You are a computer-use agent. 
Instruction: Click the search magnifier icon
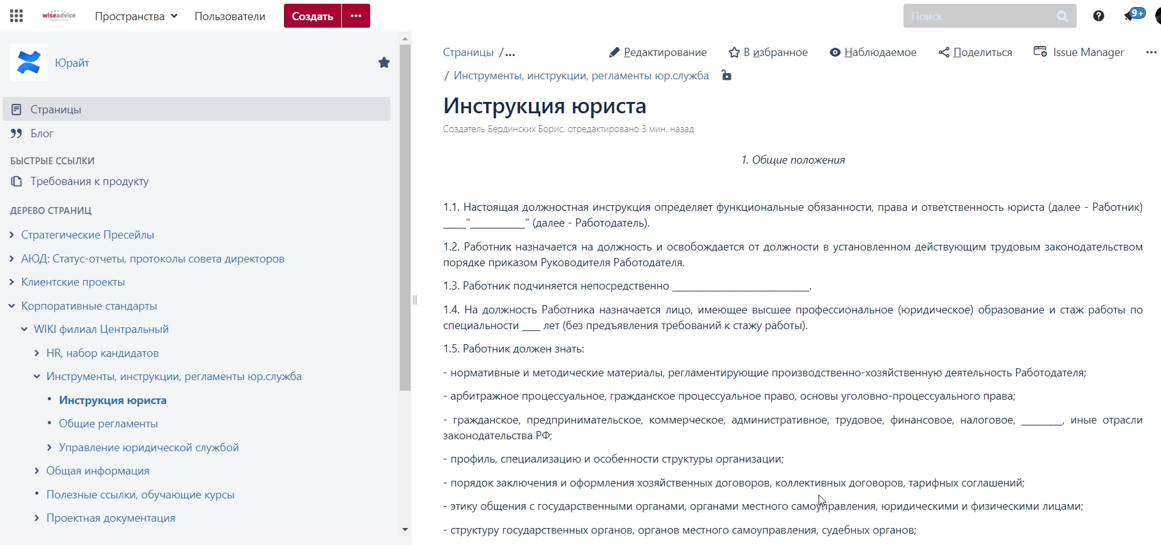pyautogui.click(x=1062, y=16)
